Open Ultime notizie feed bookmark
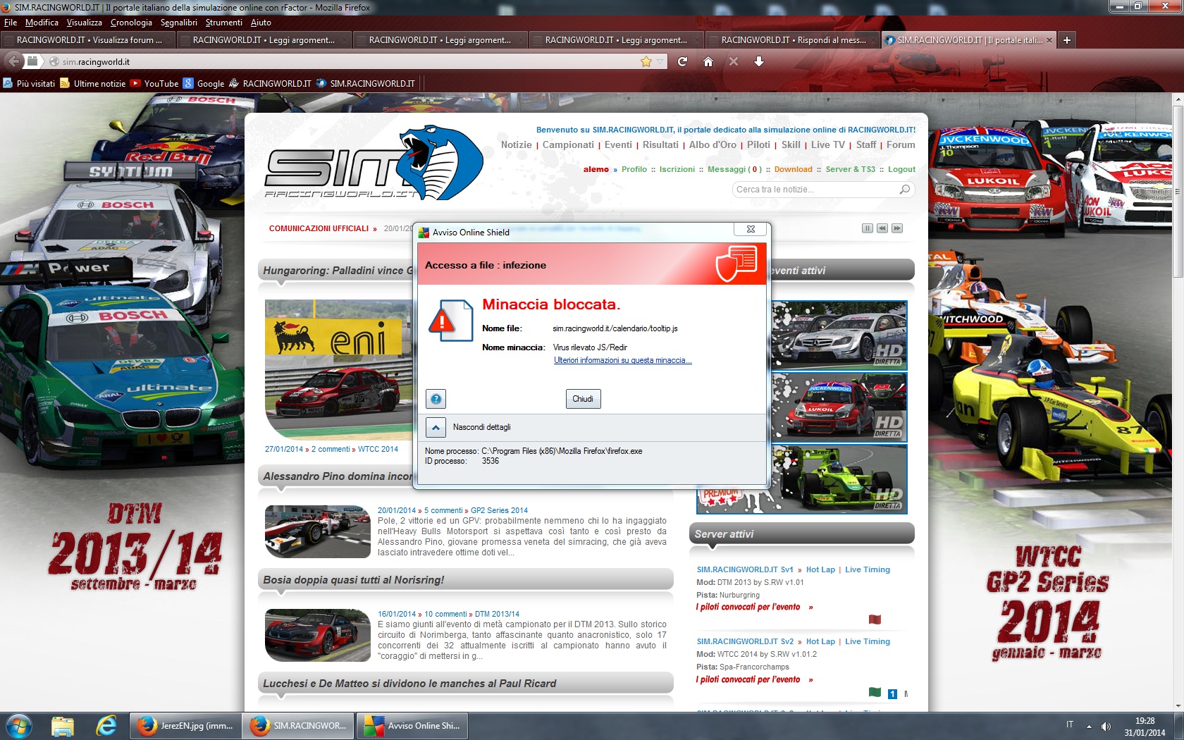 tap(93, 83)
